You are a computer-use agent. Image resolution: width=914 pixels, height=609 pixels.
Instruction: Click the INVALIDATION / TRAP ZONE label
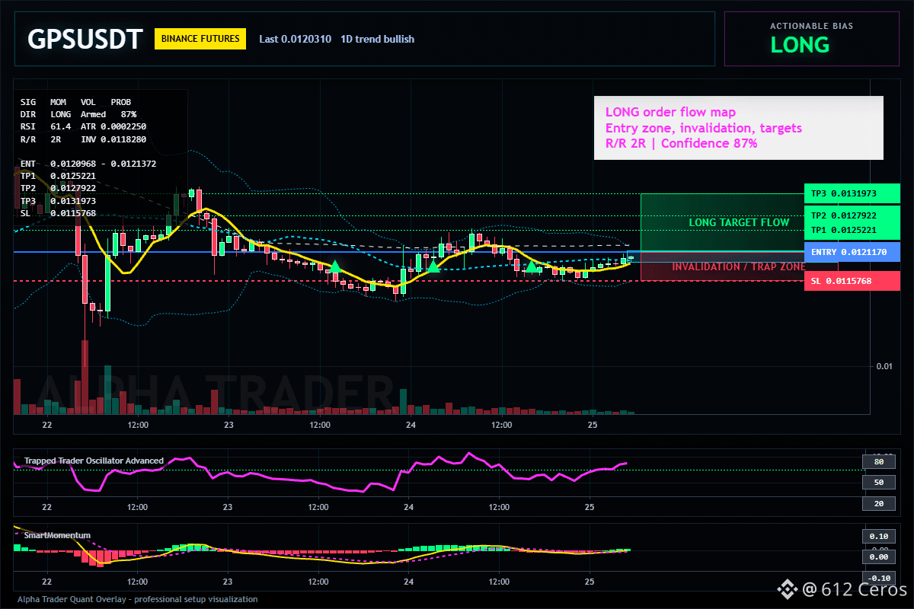(x=739, y=266)
